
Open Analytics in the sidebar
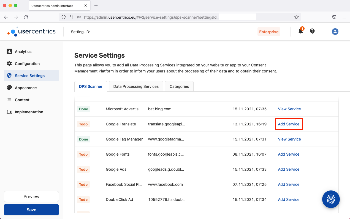click(31, 52)
